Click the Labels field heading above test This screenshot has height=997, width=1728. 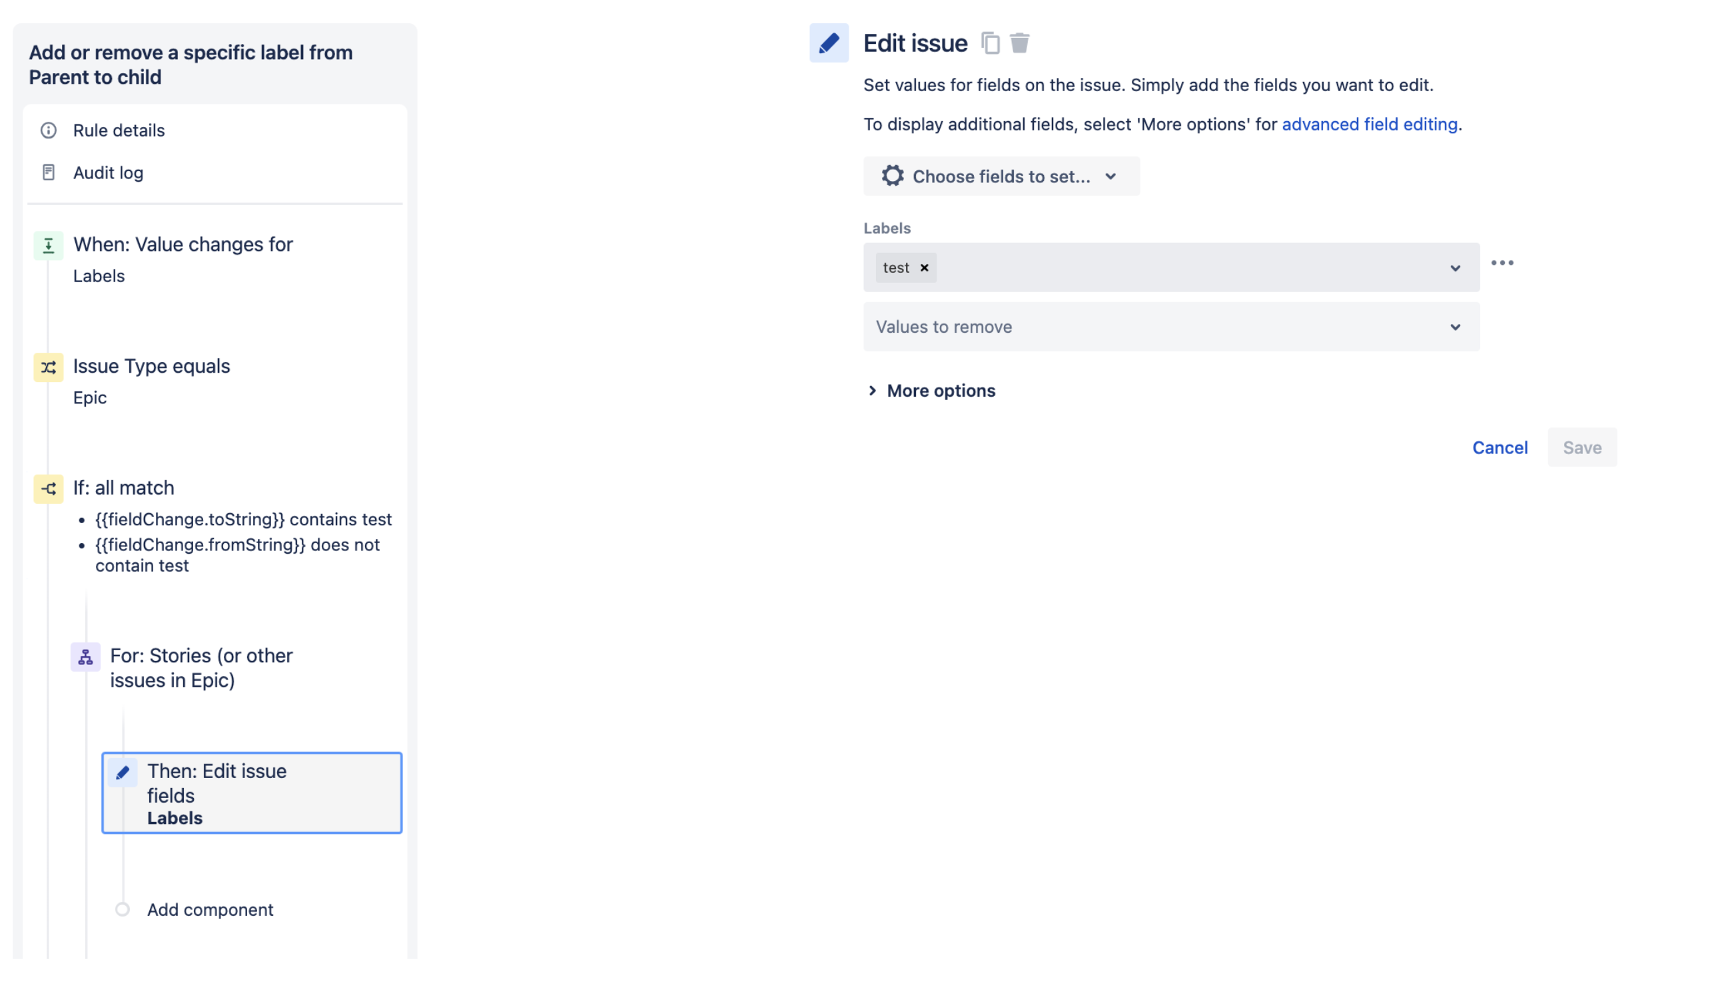887,228
